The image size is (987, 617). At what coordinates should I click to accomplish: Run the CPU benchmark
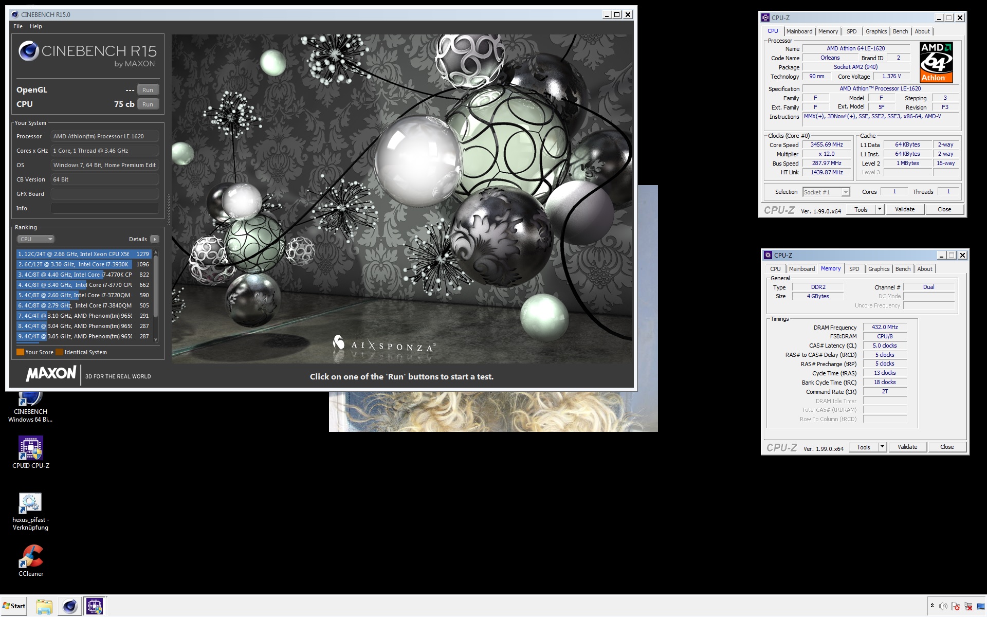pyautogui.click(x=148, y=104)
